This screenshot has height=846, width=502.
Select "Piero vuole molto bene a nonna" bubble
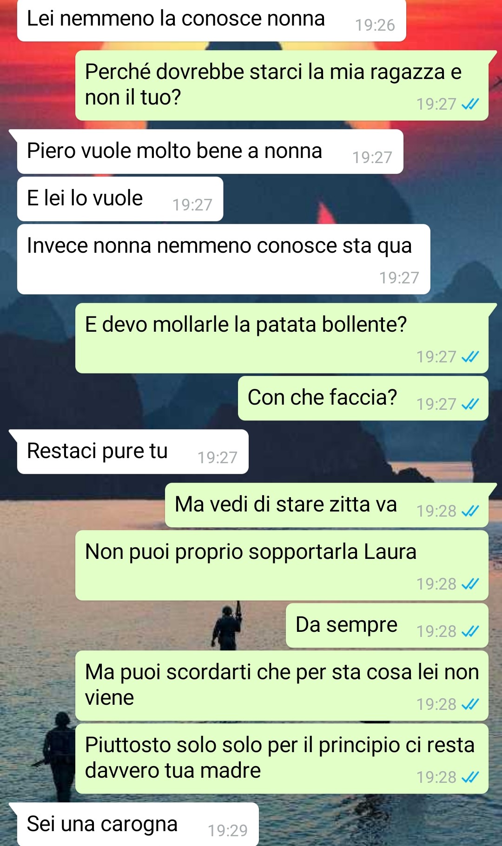(210, 151)
